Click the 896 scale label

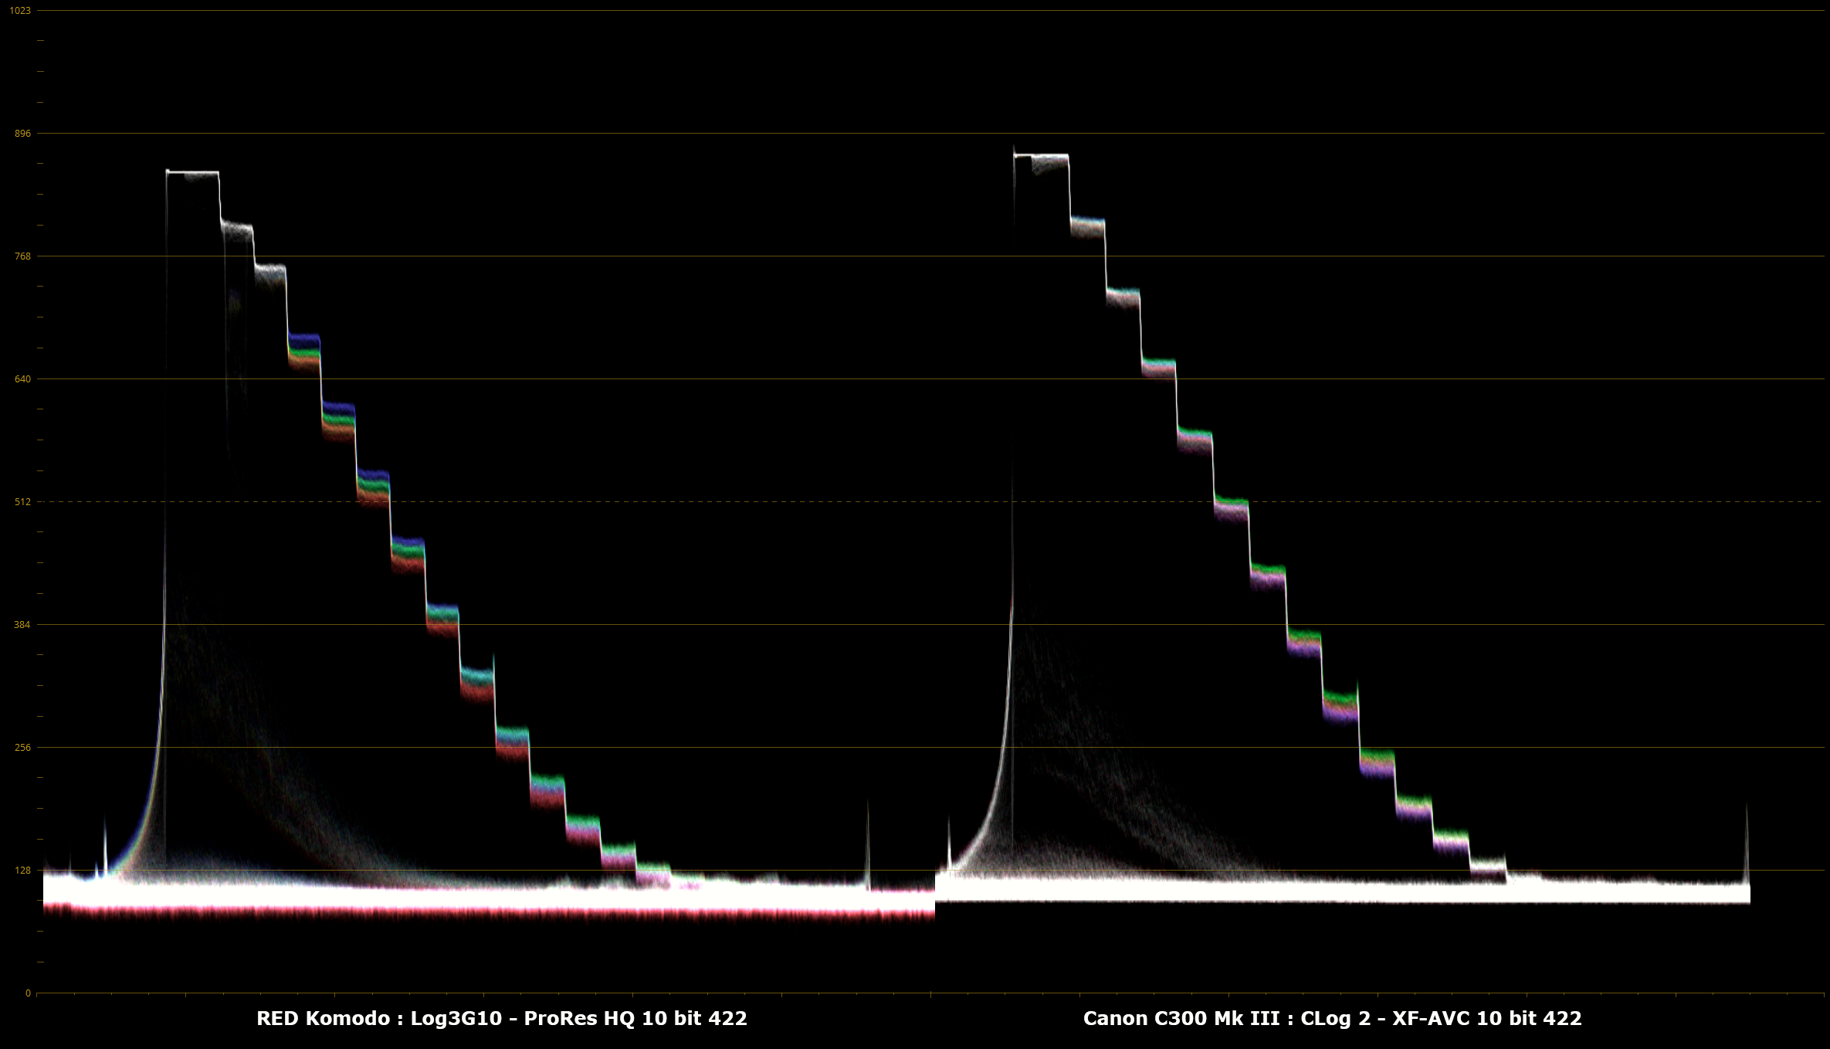[23, 134]
